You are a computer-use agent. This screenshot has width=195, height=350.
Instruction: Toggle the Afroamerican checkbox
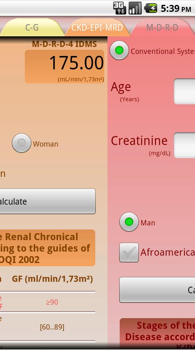(129, 252)
